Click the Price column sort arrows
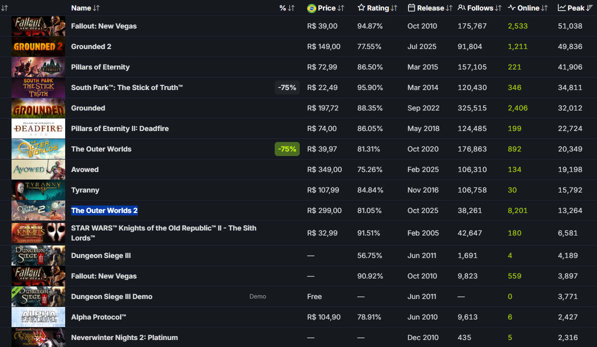The width and height of the screenshot is (597, 347). tap(341, 8)
